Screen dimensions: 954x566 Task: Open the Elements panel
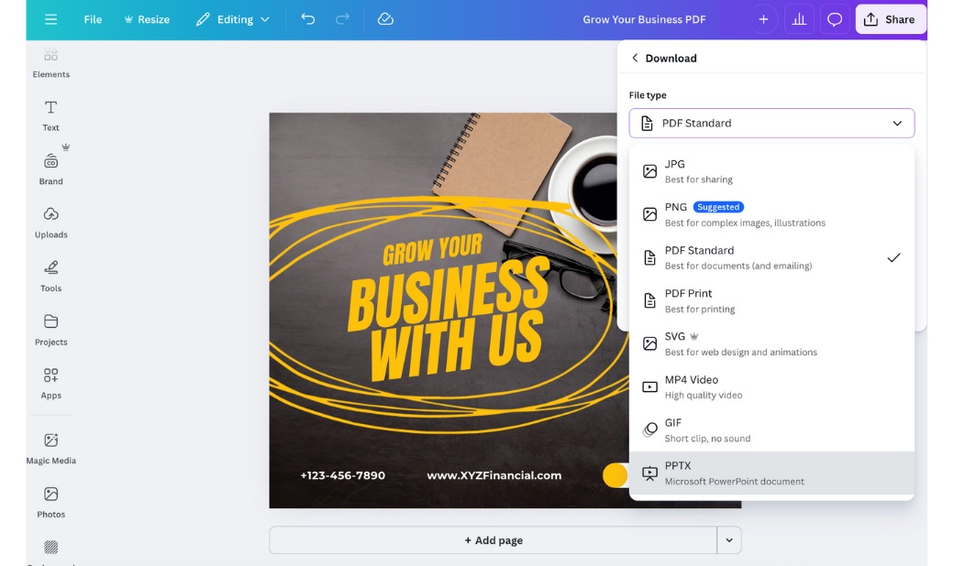tap(50, 62)
